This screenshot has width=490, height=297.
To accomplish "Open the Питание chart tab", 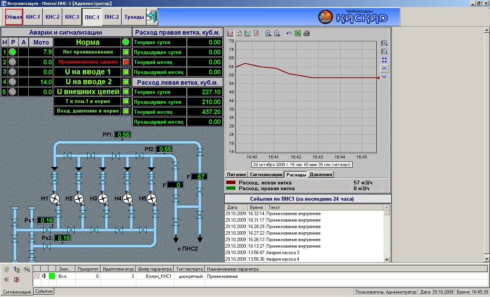I will (x=237, y=175).
